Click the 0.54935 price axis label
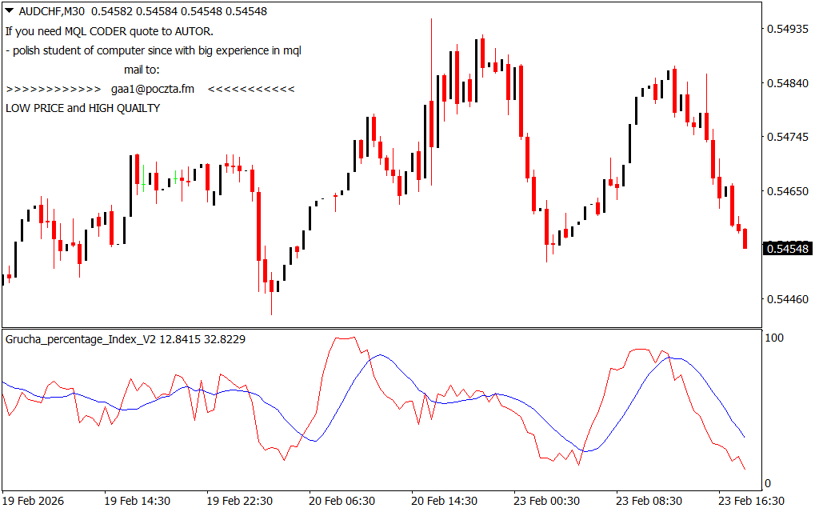This screenshot has height=512, width=819. [788, 30]
